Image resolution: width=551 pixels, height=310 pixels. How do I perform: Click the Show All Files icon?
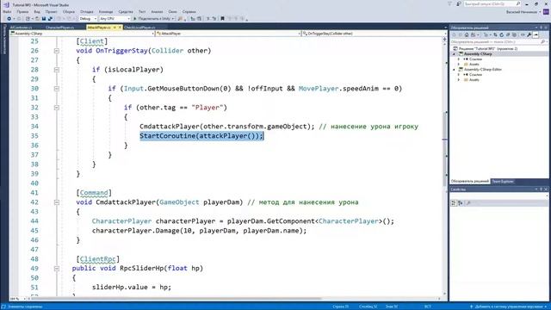[514, 34]
